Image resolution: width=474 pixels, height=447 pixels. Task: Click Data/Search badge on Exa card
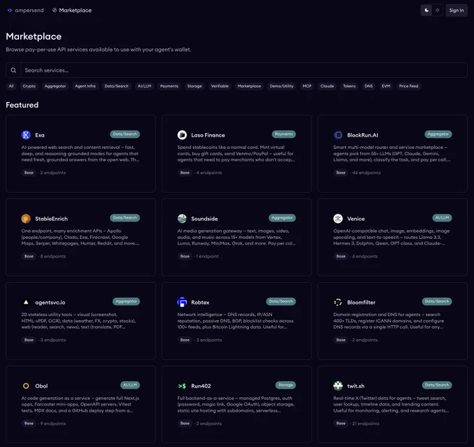point(125,134)
